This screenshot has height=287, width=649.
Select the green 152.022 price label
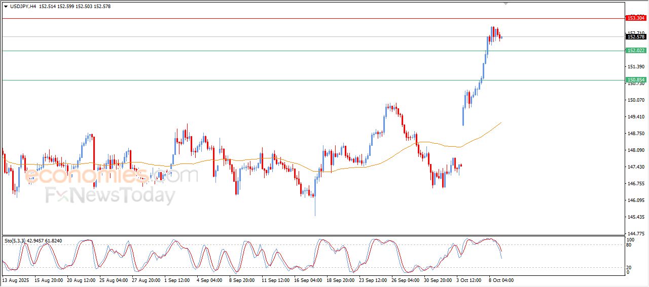[x=636, y=51]
